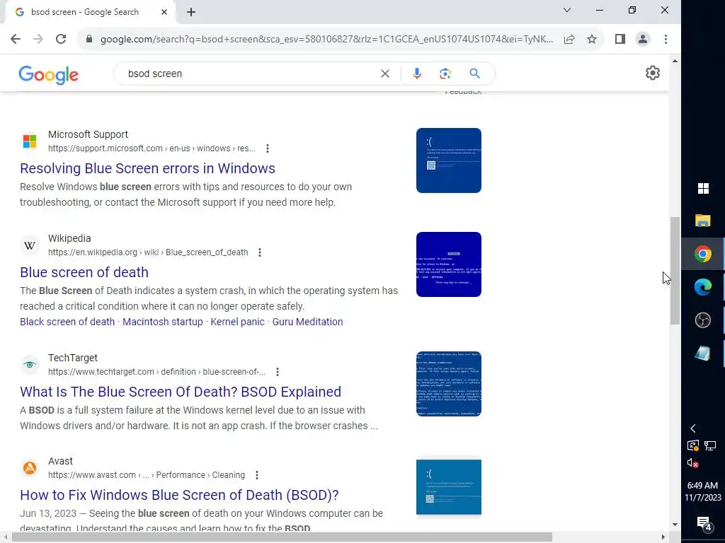Expand hidden system tray icons chevron
Screen dimensions: 725x543
(692, 428)
